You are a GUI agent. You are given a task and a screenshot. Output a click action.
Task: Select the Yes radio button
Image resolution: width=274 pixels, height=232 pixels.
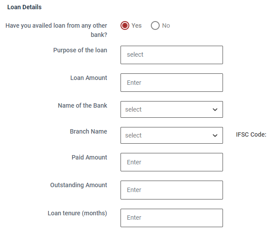[125, 25]
